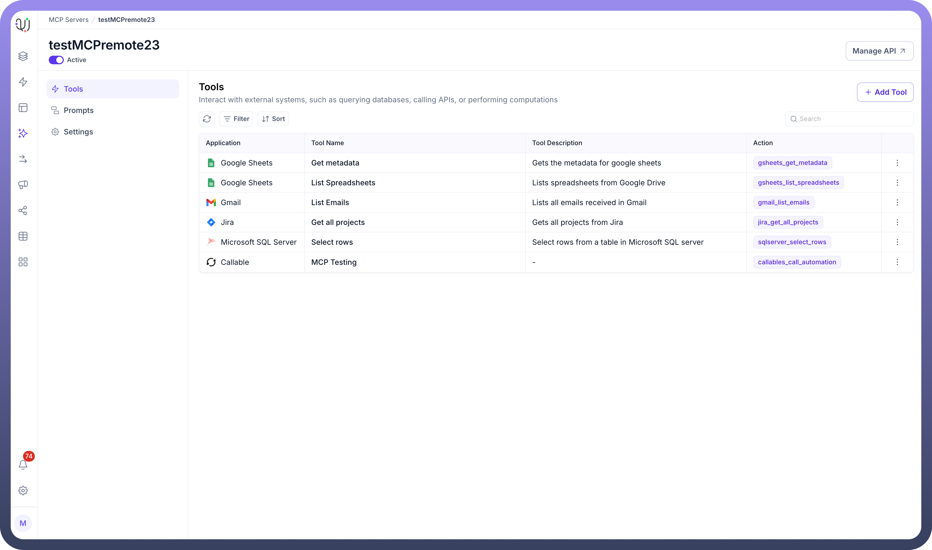Viewport: 932px width, 550px height.
Task: Open row menu for Get metadata
Action: [897, 163]
